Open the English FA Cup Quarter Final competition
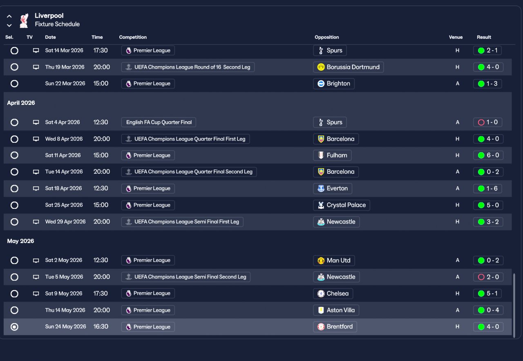 (159, 122)
